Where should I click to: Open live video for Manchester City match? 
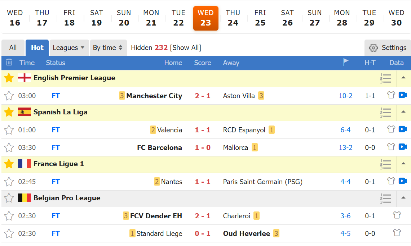coord(403,95)
